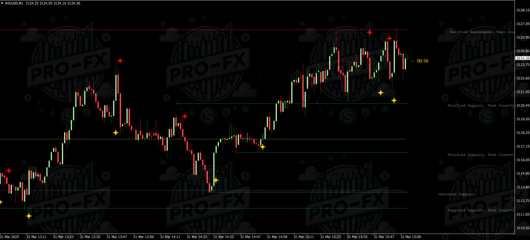Click the red star above the 13:47 price spike
This screenshot has height=240, width=530.
pyautogui.click(x=120, y=61)
